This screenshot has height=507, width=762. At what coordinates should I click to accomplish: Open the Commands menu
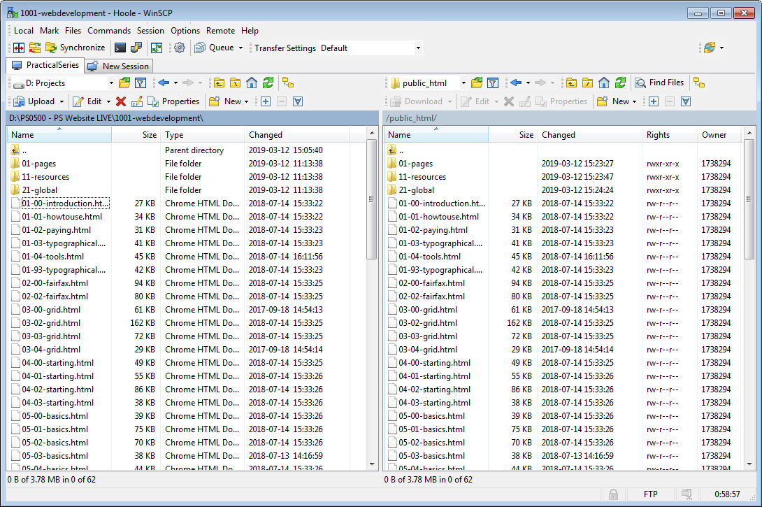(x=109, y=31)
